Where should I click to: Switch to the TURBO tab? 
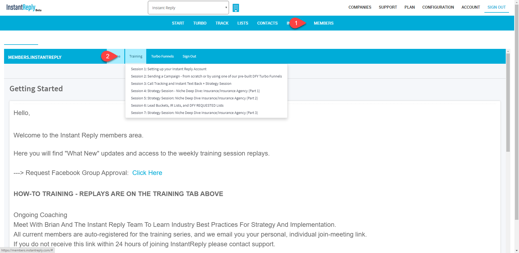200,23
